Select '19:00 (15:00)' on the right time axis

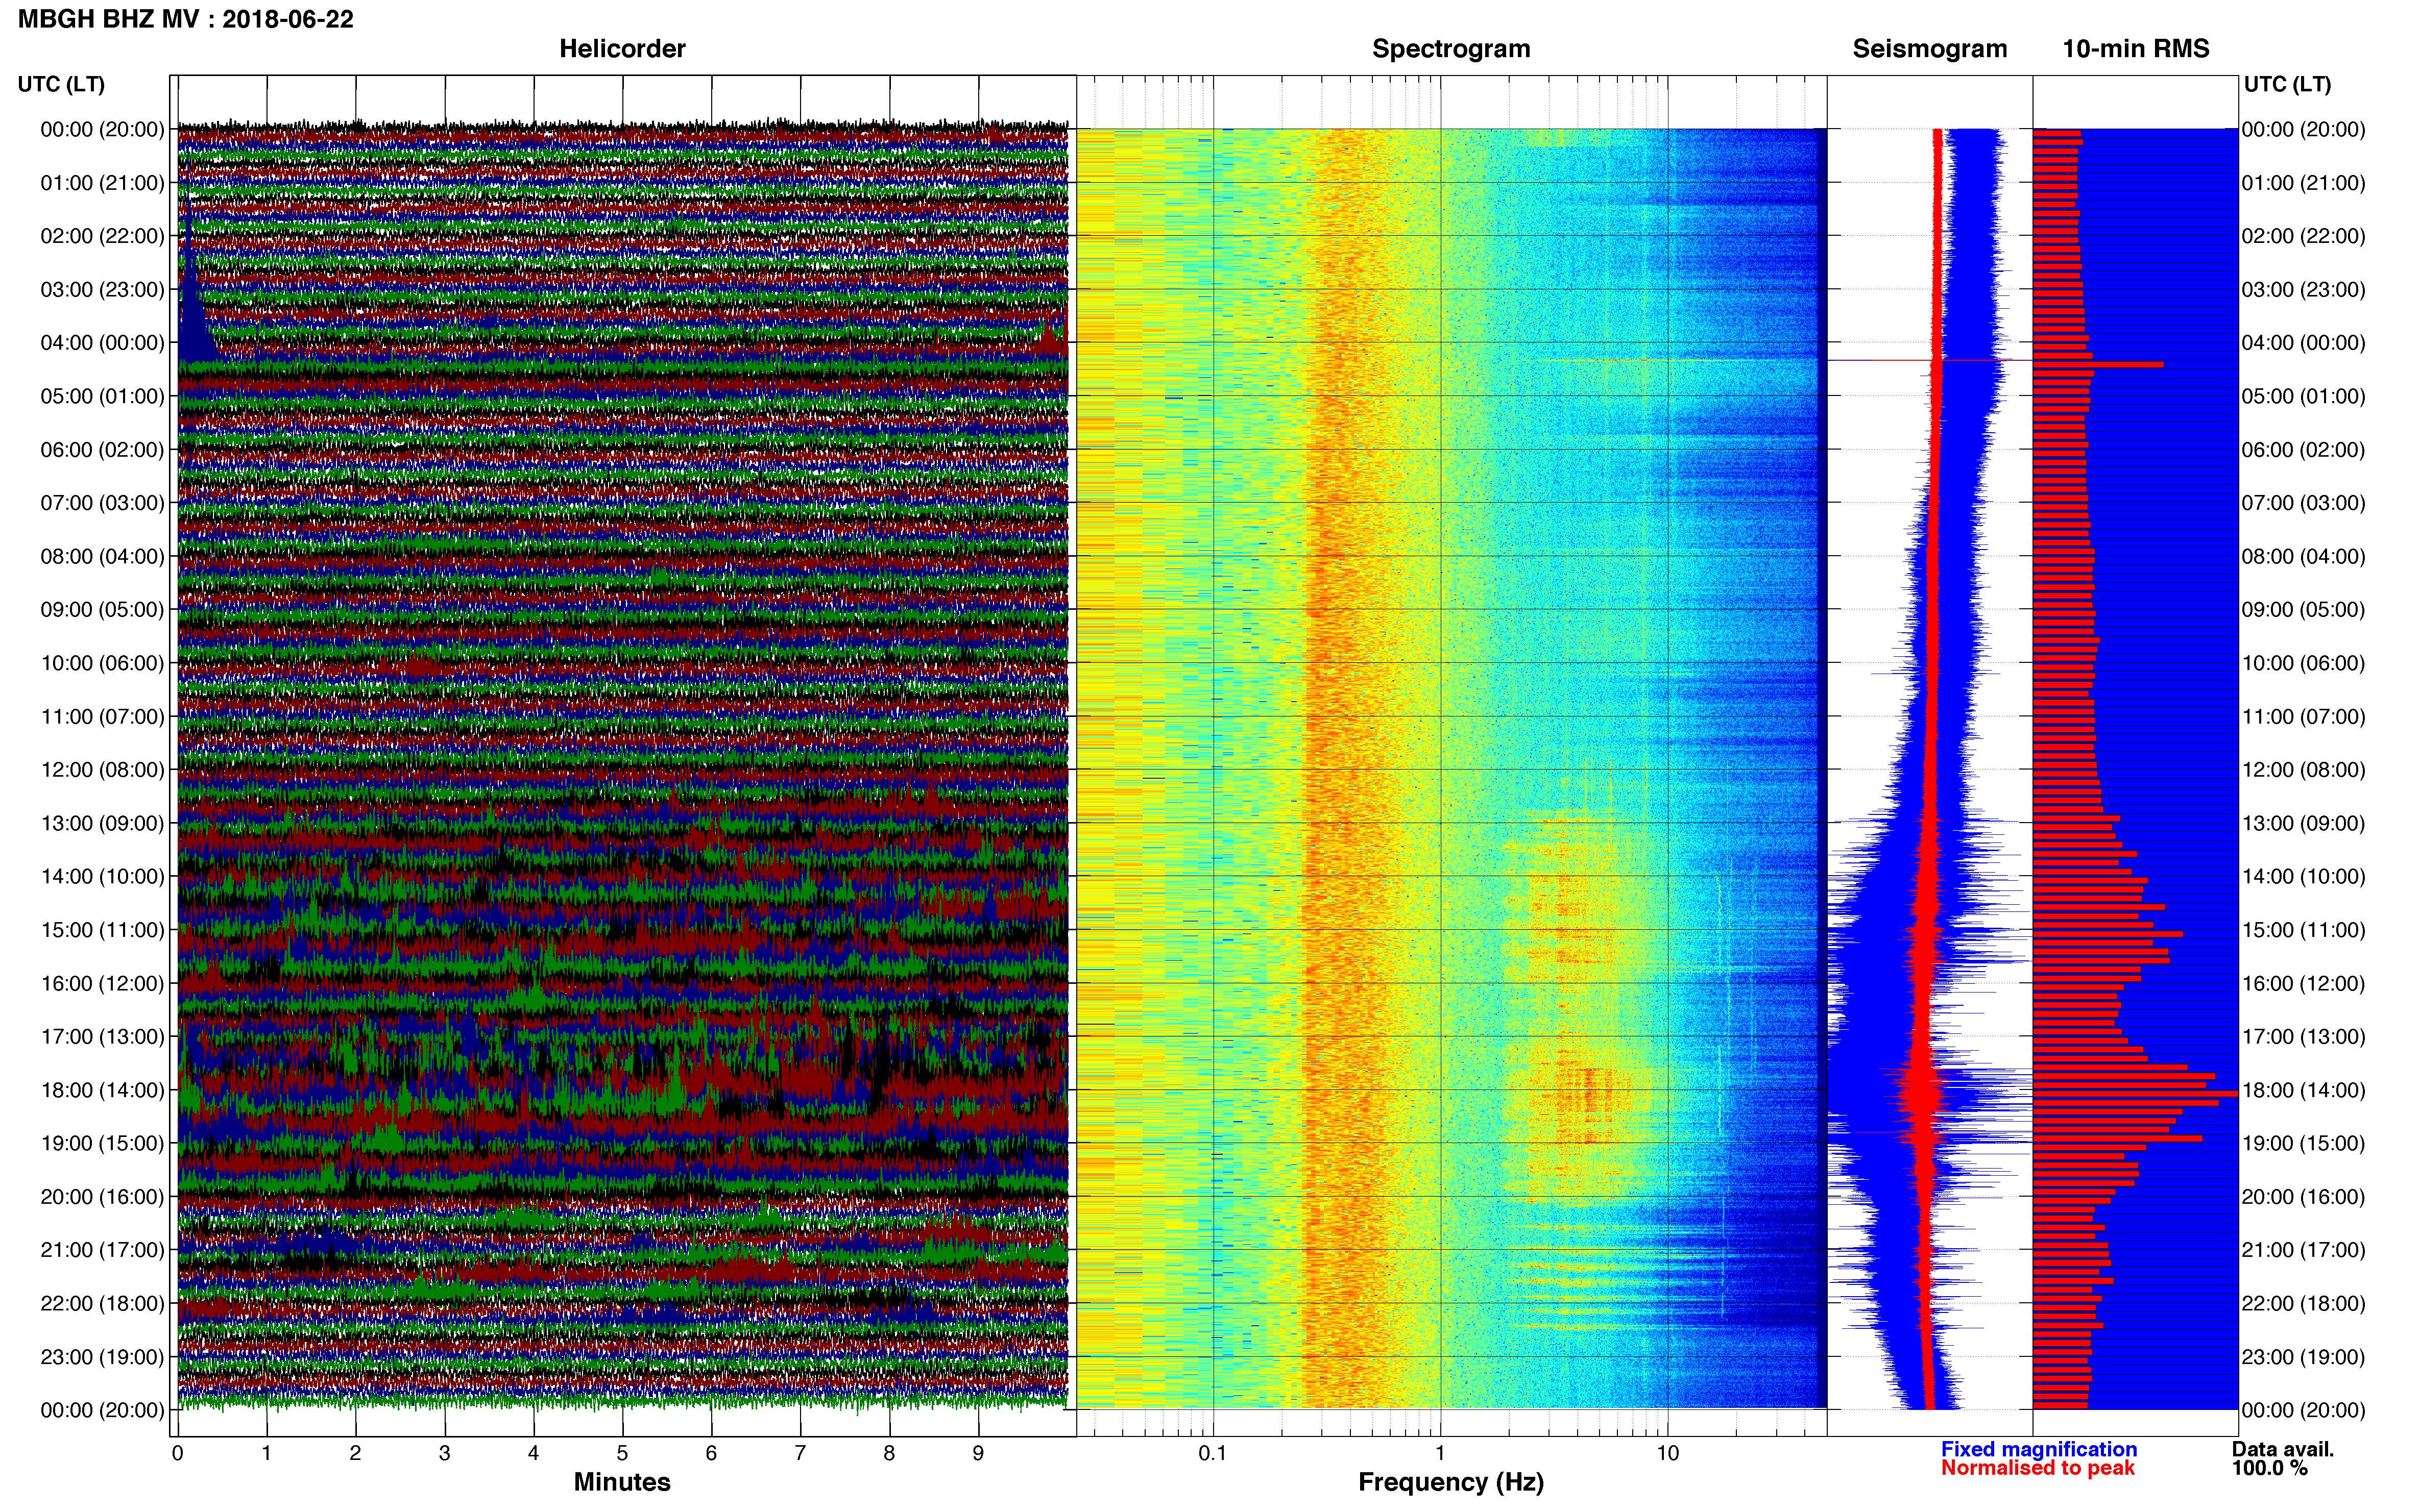tap(2304, 1143)
